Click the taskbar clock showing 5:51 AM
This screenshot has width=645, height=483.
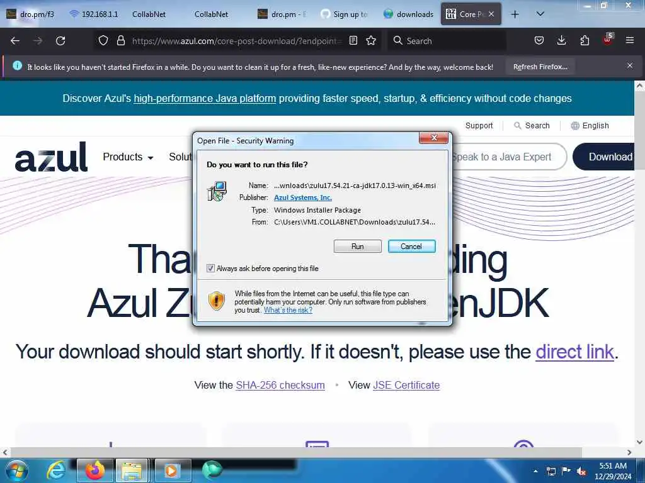coord(613,471)
